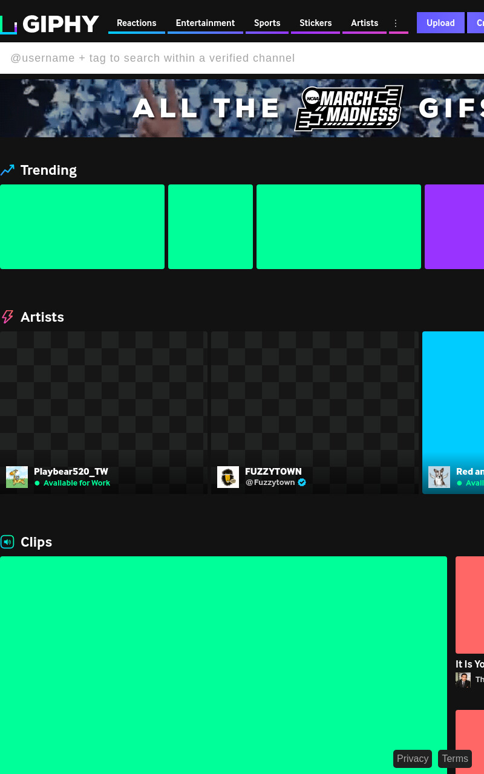Screen dimensions: 484x774
Task: Play the large green featured clip
Action: coord(223,665)
